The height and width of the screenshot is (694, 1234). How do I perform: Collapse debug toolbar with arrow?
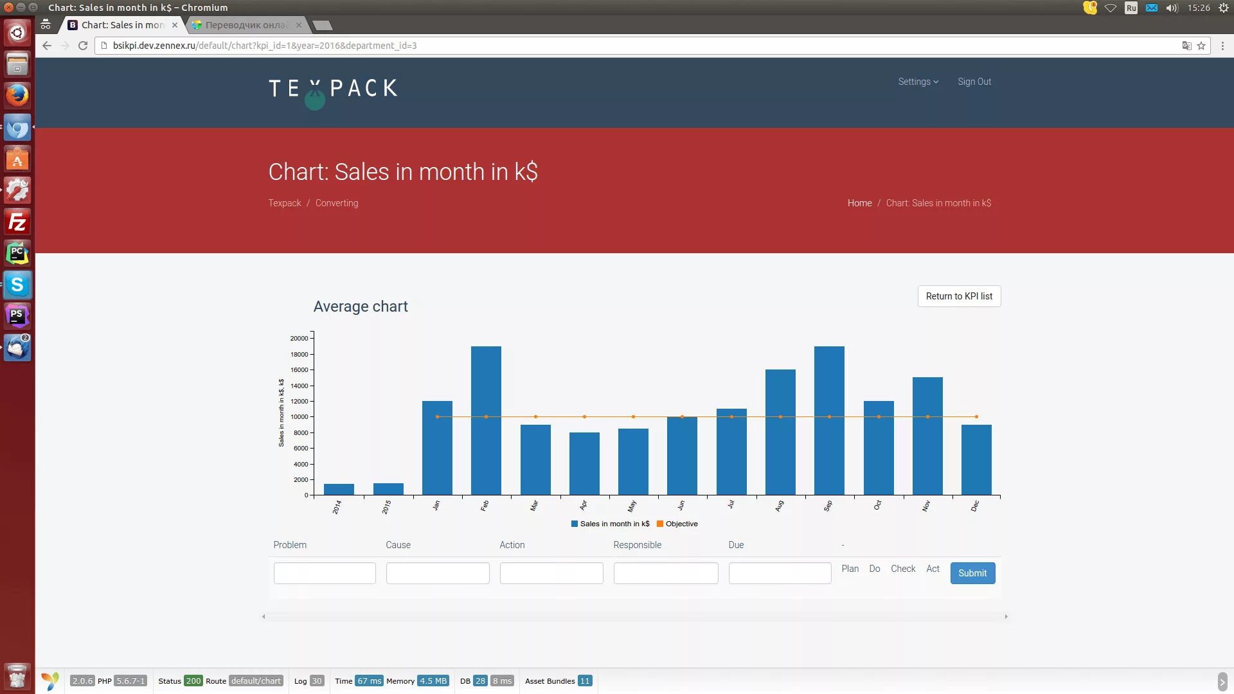click(1222, 681)
